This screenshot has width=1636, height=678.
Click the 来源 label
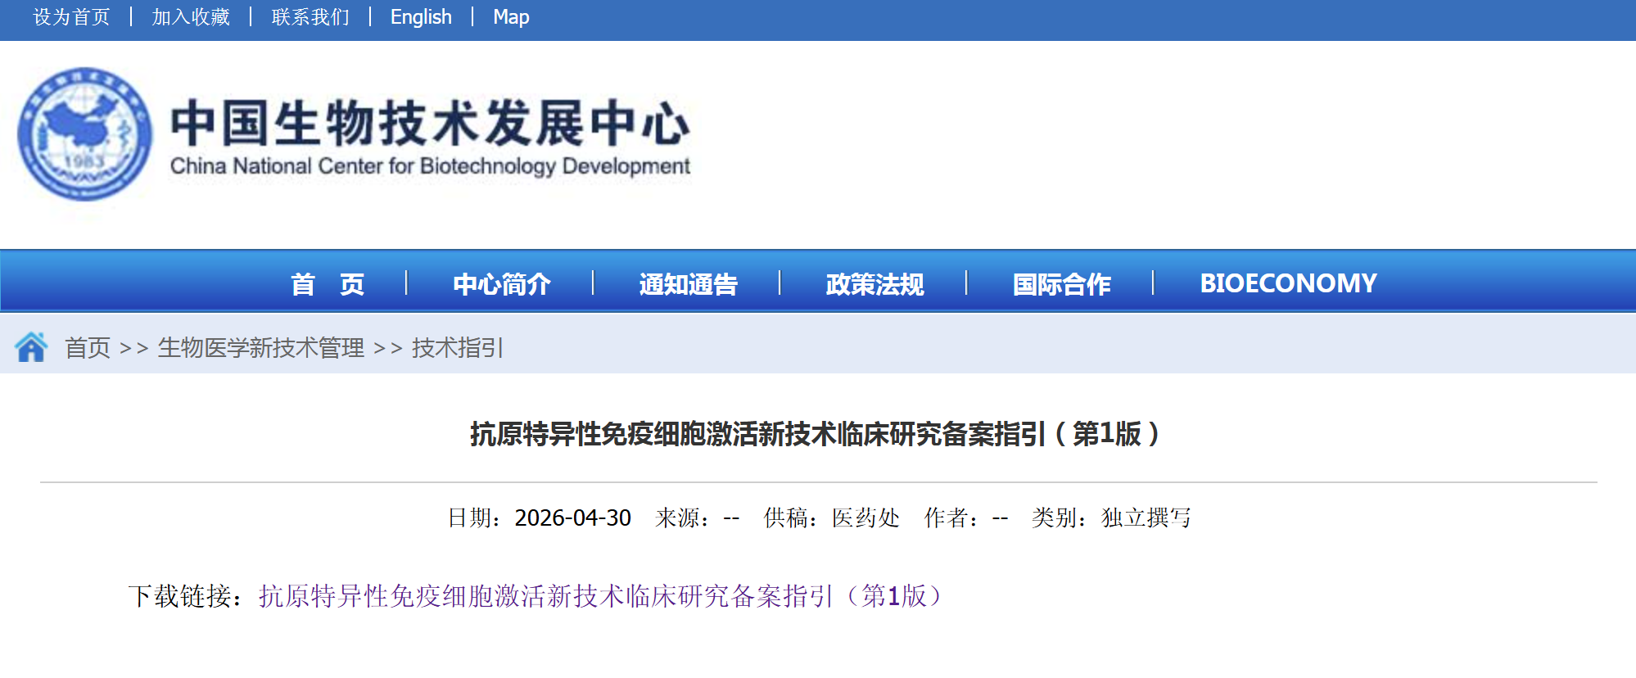coord(683,518)
